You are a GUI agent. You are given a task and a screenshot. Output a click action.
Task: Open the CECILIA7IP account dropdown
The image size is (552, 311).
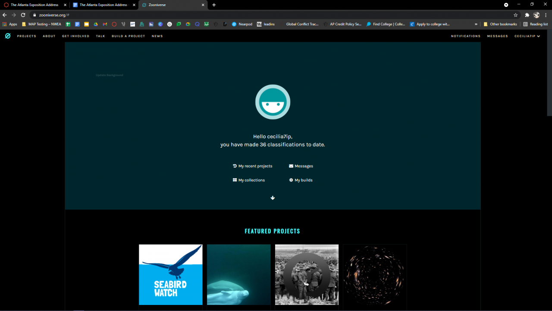tap(527, 36)
